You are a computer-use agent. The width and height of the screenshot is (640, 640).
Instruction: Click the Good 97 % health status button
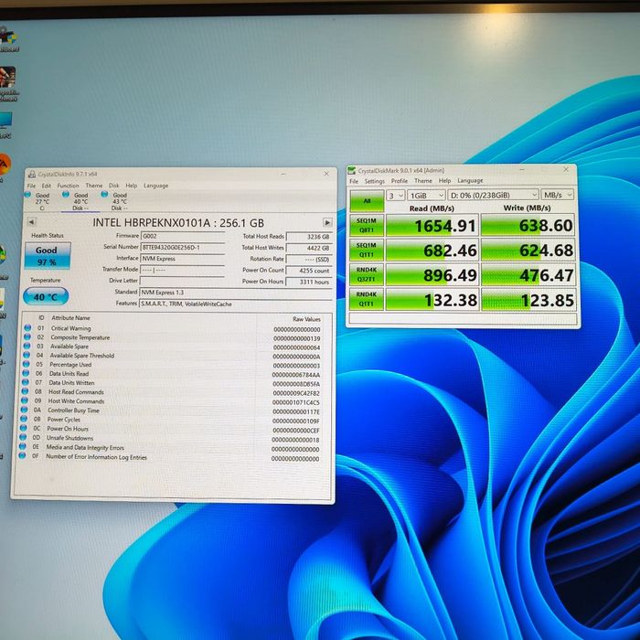click(48, 255)
